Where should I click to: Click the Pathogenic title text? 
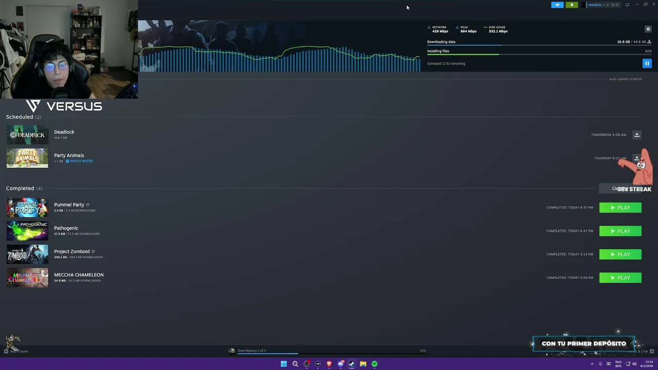tap(66, 228)
